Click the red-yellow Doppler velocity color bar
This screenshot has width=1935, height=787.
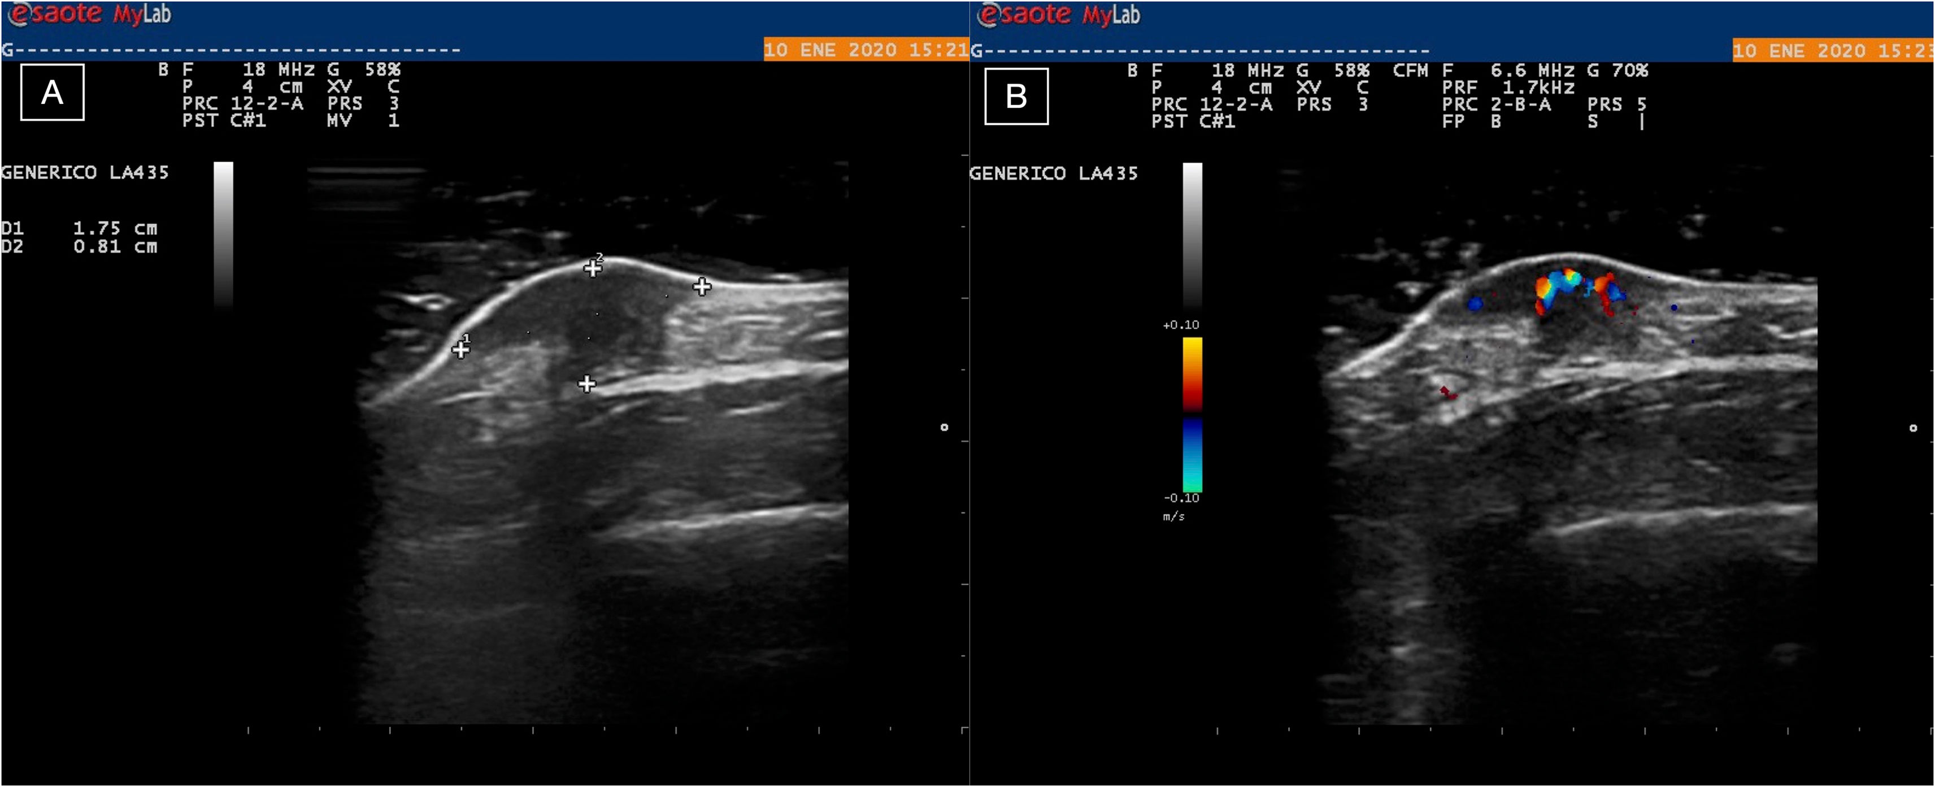pyautogui.click(x=1192, y=373)
